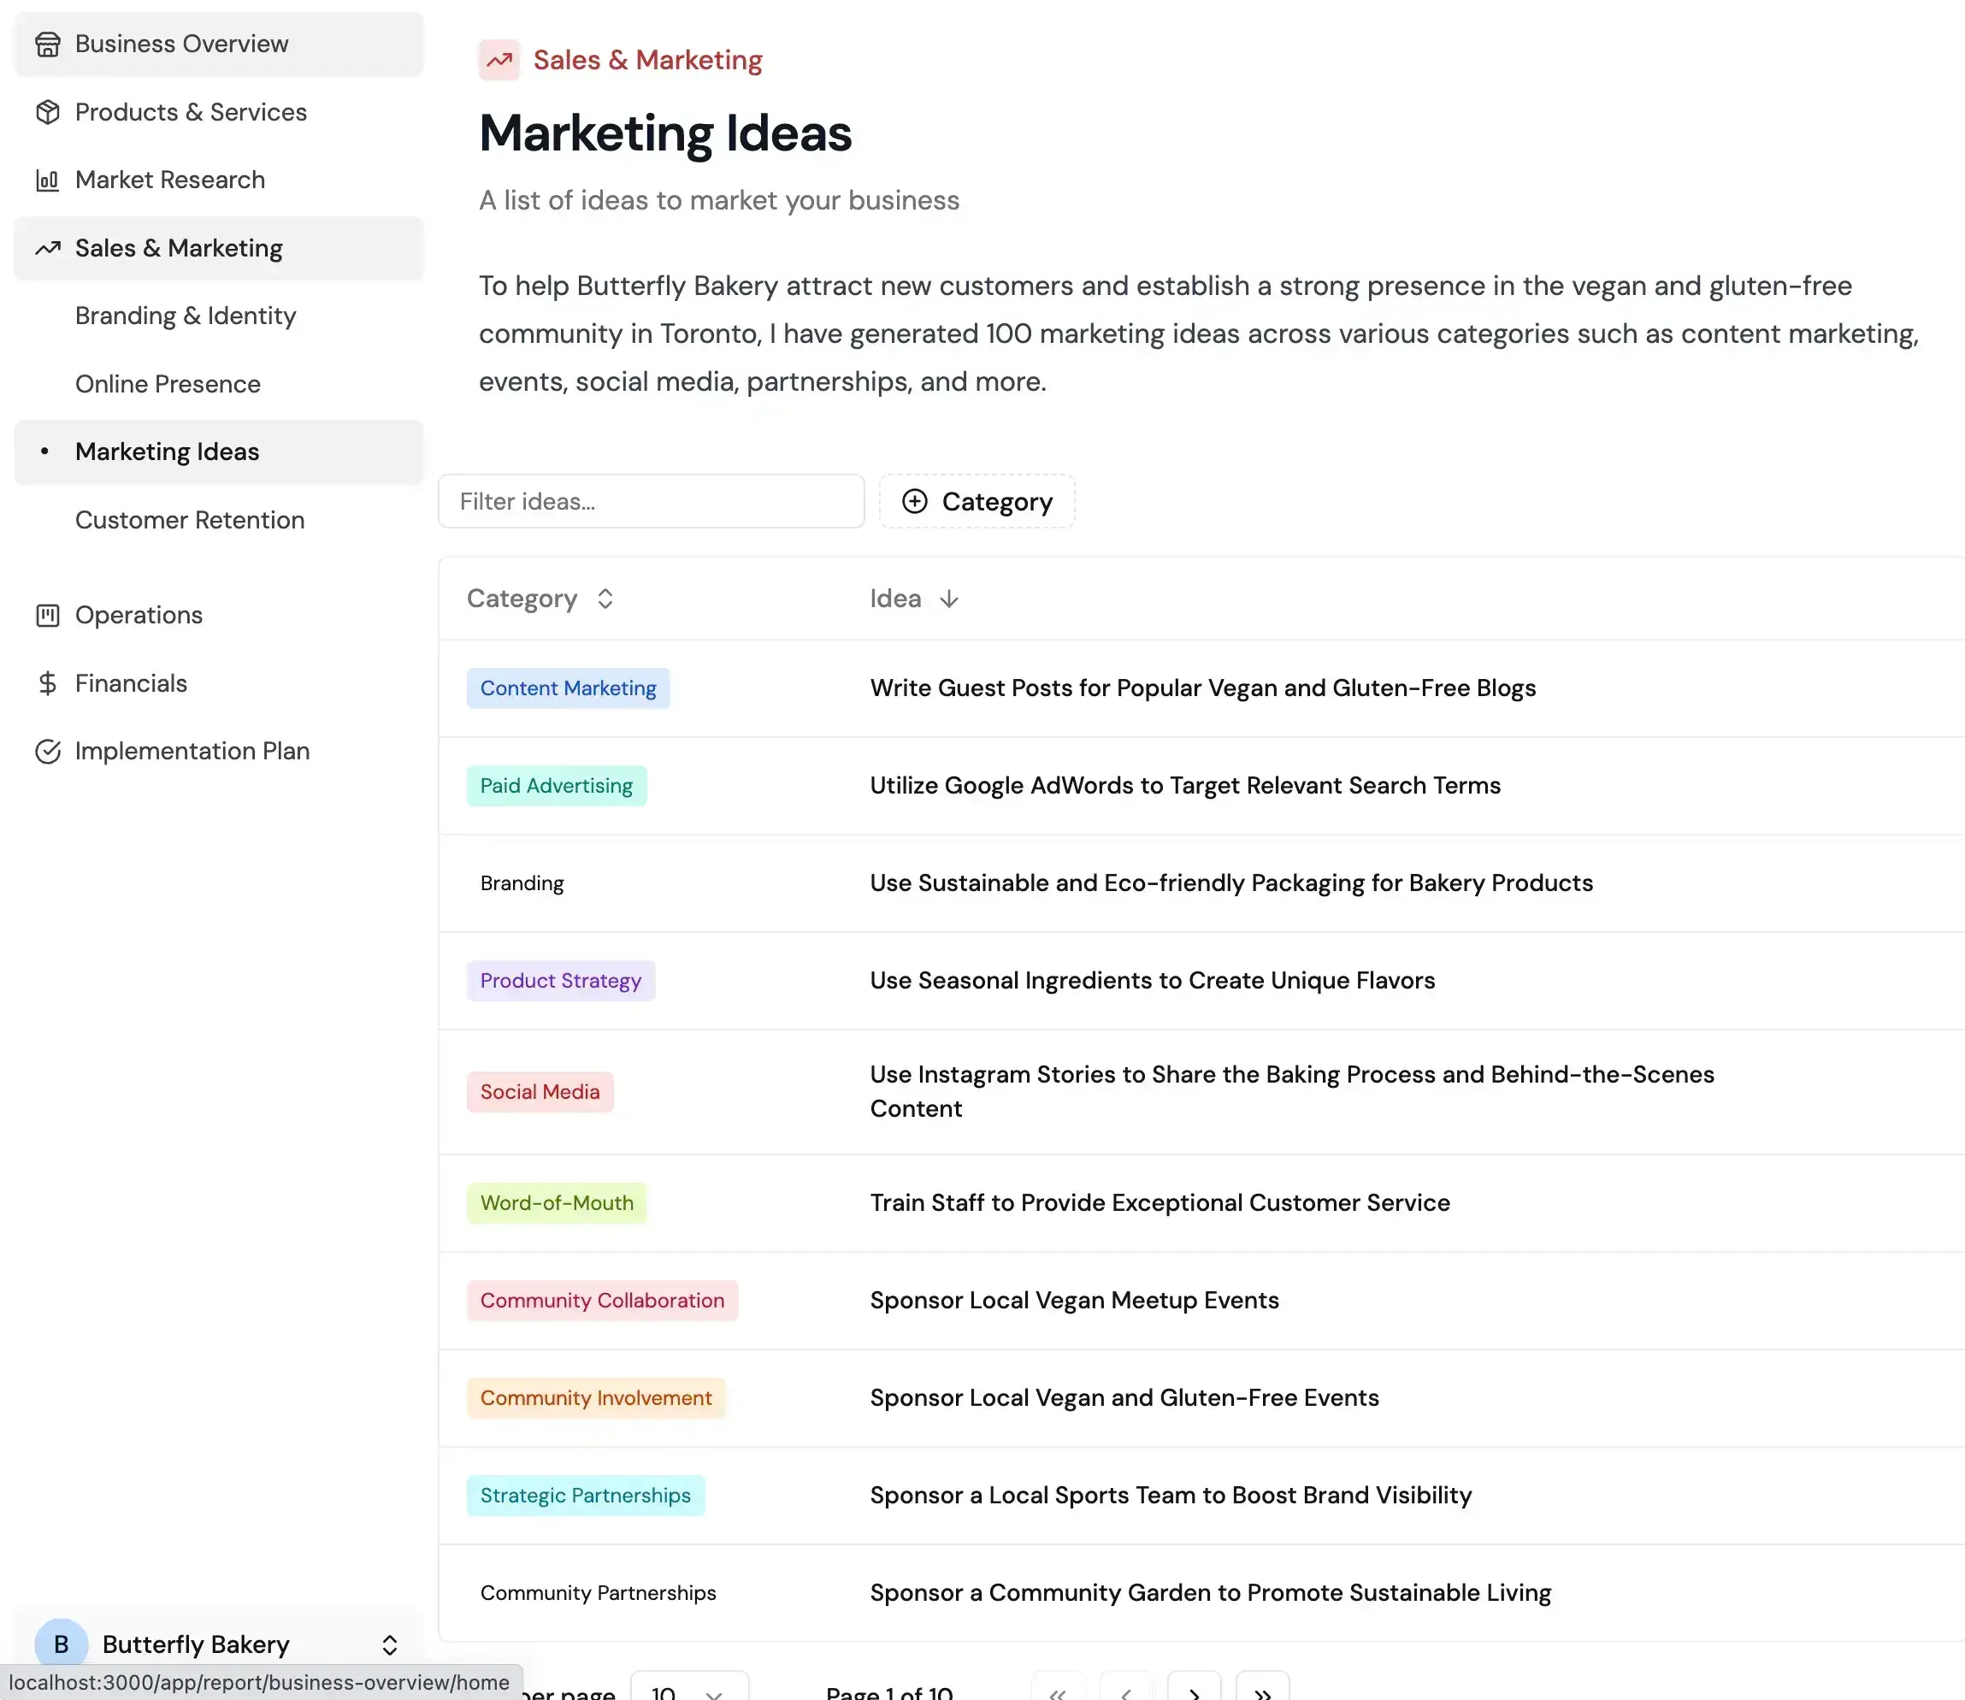Click the Business Overview grid icon
Screen dimensions: 1965x1700
[x=47, y=44]
